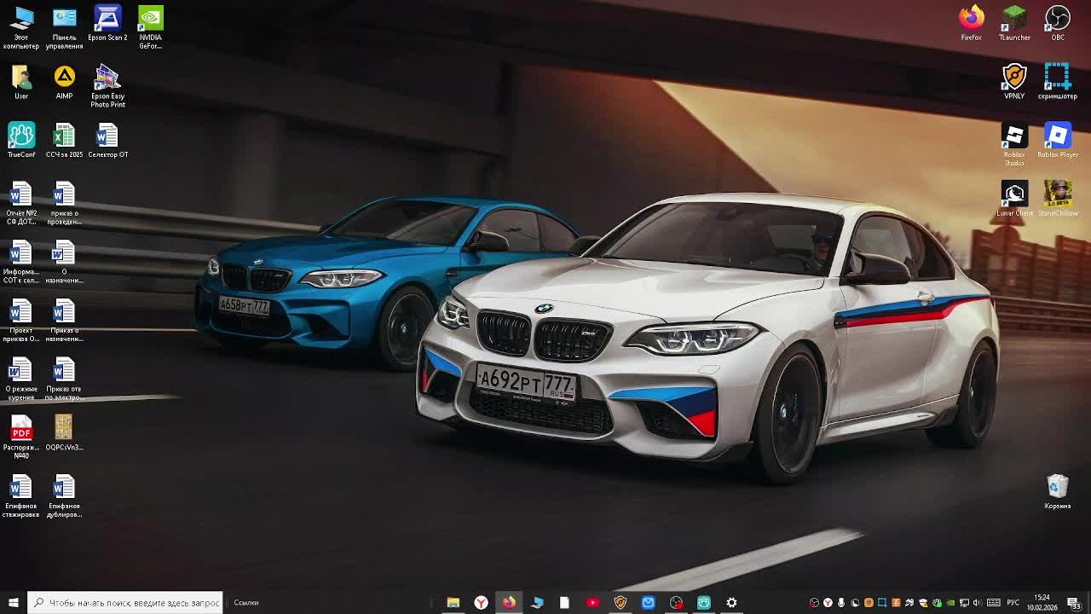The image size is (1091, 614).
Task: Launch TrueConf from the desktop
Action: pyautogui.click(x=21, y=140)
